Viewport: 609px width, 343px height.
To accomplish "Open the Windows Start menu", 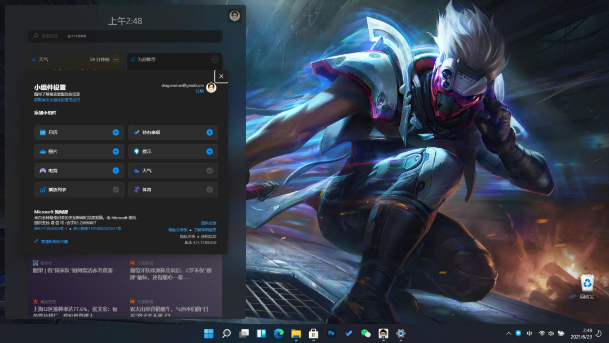I will point(209,333).
